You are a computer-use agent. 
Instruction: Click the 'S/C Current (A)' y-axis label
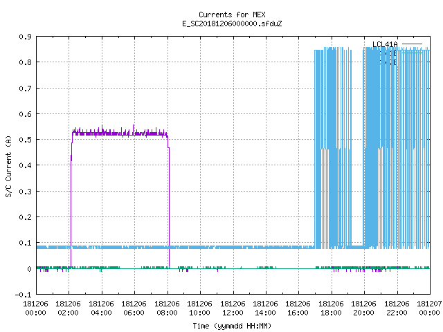click(9, 167)
